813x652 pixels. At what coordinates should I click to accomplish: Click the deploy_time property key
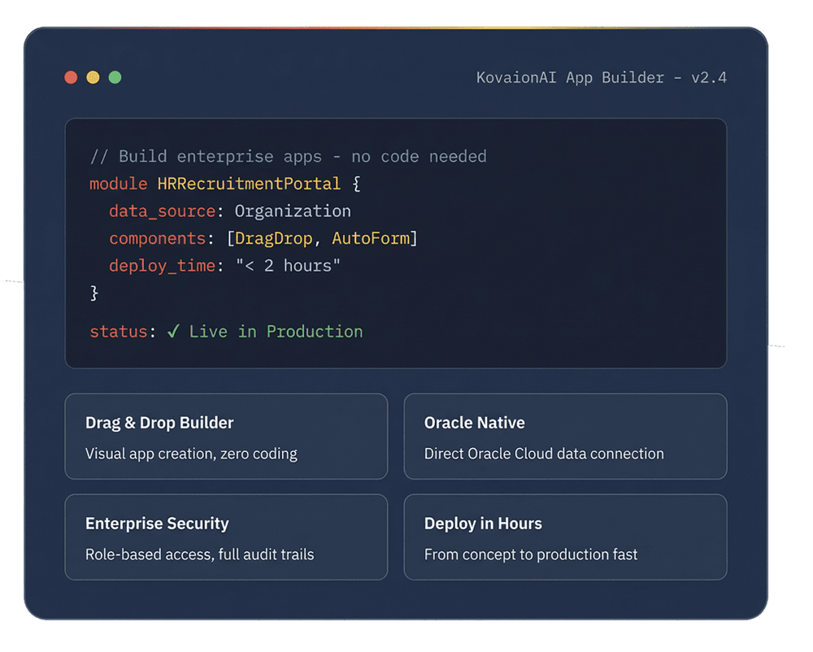point(162,266)
